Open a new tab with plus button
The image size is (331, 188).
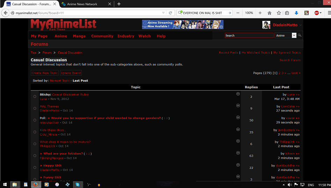[x=119, y=4]
